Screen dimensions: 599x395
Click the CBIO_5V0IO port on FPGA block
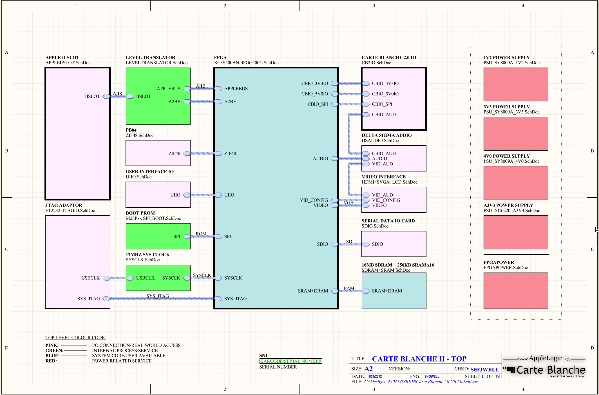point(334,94)
